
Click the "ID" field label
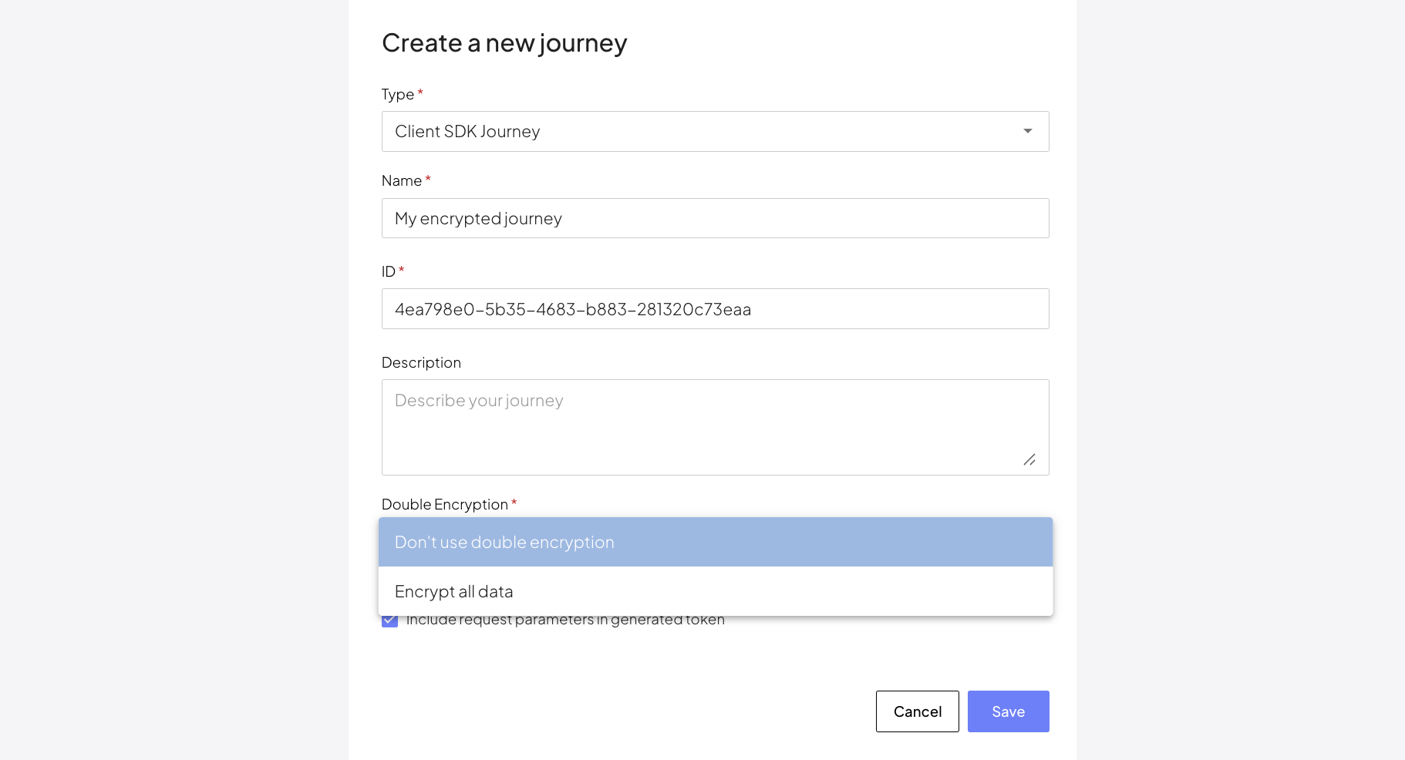click(x=388, y=271)
